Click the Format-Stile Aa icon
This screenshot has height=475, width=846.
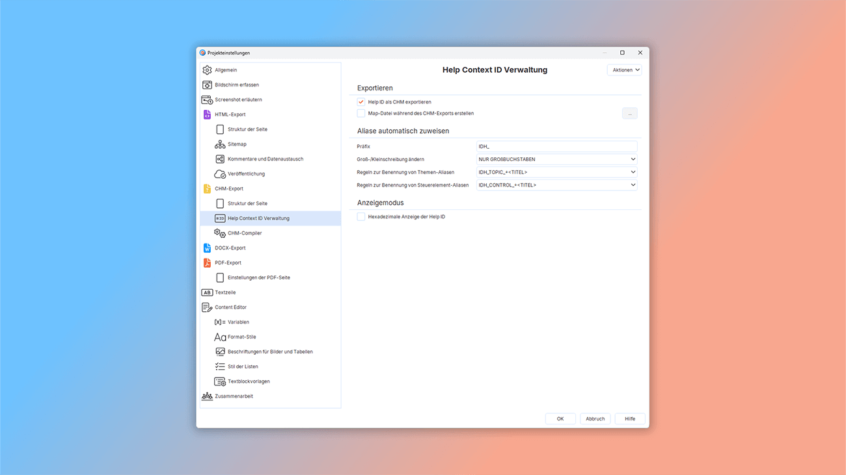pyautogui.click(x=220, y=337)
